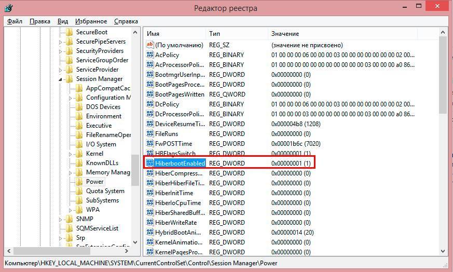This screenshot has width=453, height=272.
Task: Click the WPA folder icon
Action: tap(79, 210)
